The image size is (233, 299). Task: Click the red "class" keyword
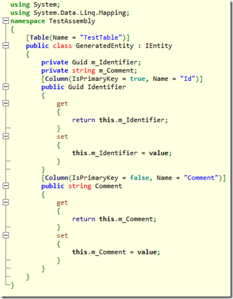coord(62,46)
